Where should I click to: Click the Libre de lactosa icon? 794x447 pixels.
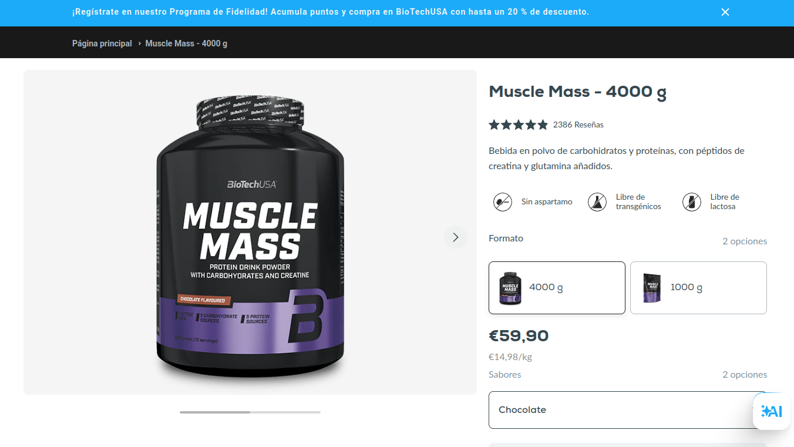692,202
